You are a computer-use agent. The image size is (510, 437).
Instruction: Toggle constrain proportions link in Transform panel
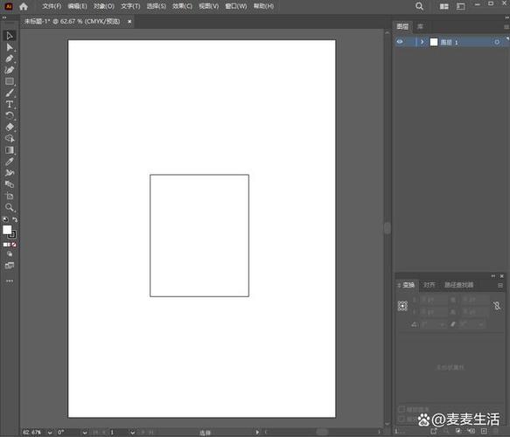[x=497, y=306]
